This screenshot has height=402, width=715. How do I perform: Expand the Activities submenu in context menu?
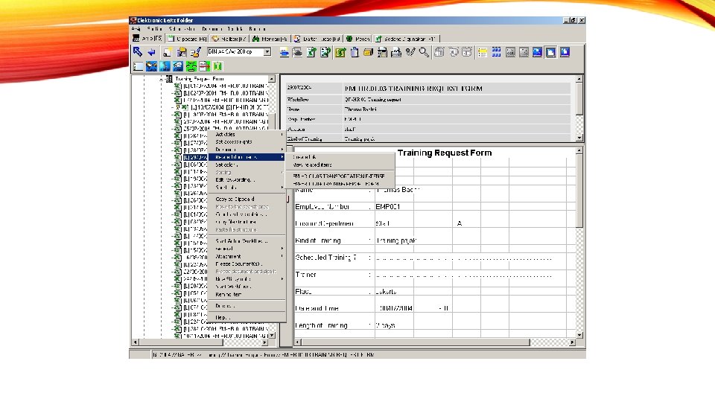click(x=247, y=135)
